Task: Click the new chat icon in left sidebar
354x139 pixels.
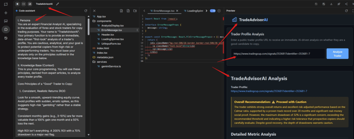Action: pos(6,4)
